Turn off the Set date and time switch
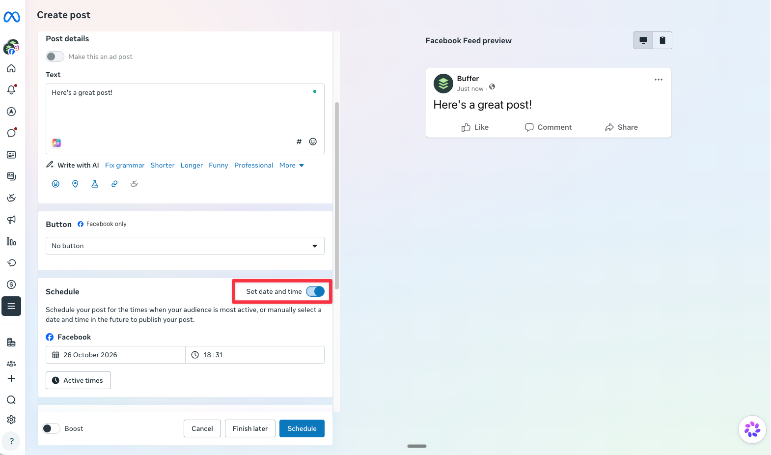This screenshot has height=455, width=771. coord(315,291)
